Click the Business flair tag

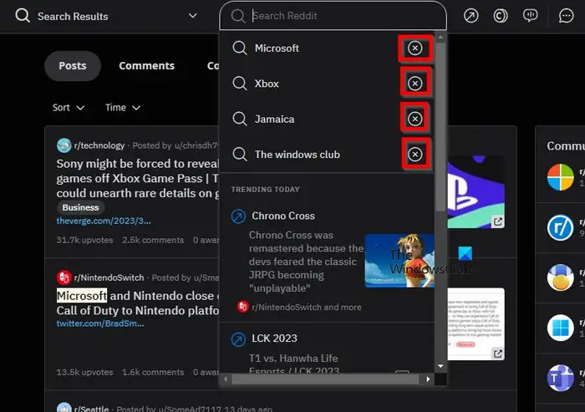[x=80, y=207]
